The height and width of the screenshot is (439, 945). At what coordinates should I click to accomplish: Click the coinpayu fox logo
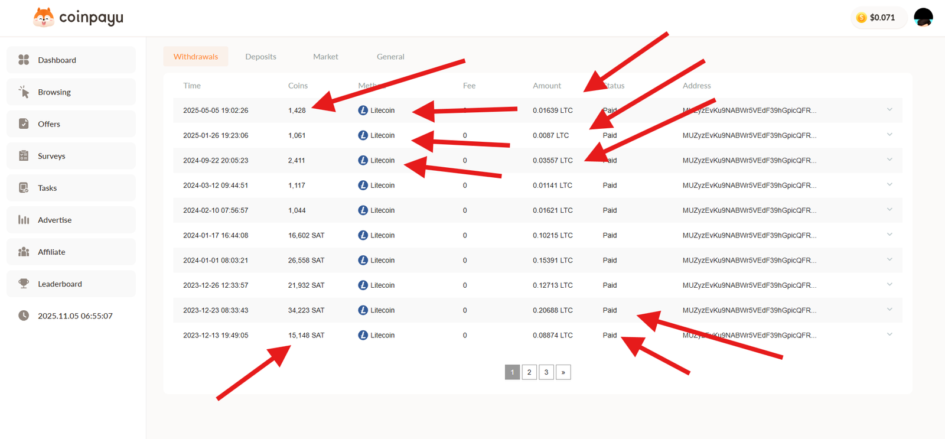pyautogui.click(x=44, y=17)
